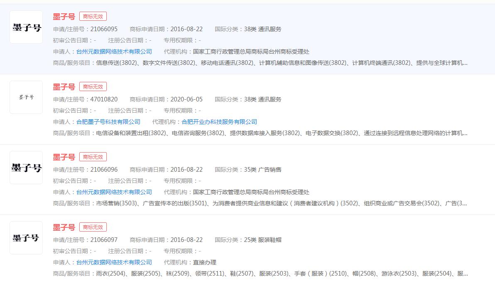Click 商标无效 badge on entry 47010820
This screenshot has width=495, height=281.
tap(93, 86)
